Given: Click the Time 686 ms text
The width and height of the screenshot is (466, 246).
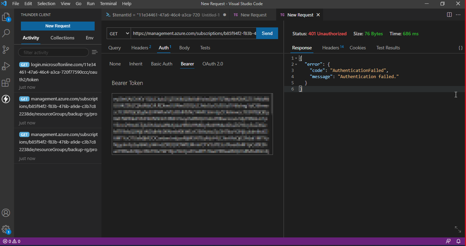Looking at the screenshot, I should click(x=404, y=34).
